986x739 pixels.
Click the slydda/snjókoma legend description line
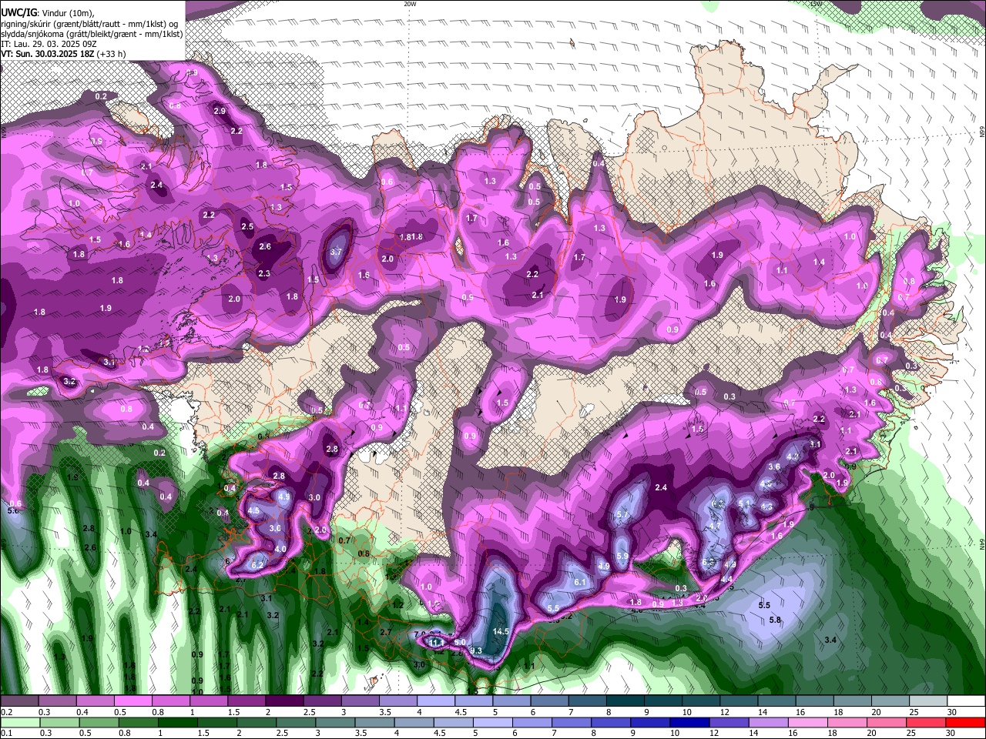pyautogui.click(x=92, y=34)
